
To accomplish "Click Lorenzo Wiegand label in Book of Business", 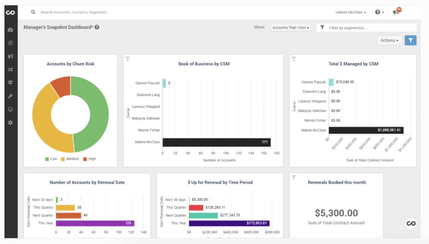I will tap(146, 107).
